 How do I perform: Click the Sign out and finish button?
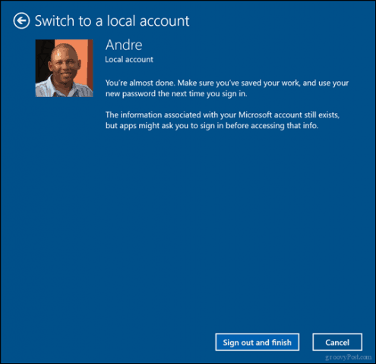tap(257, 342)
